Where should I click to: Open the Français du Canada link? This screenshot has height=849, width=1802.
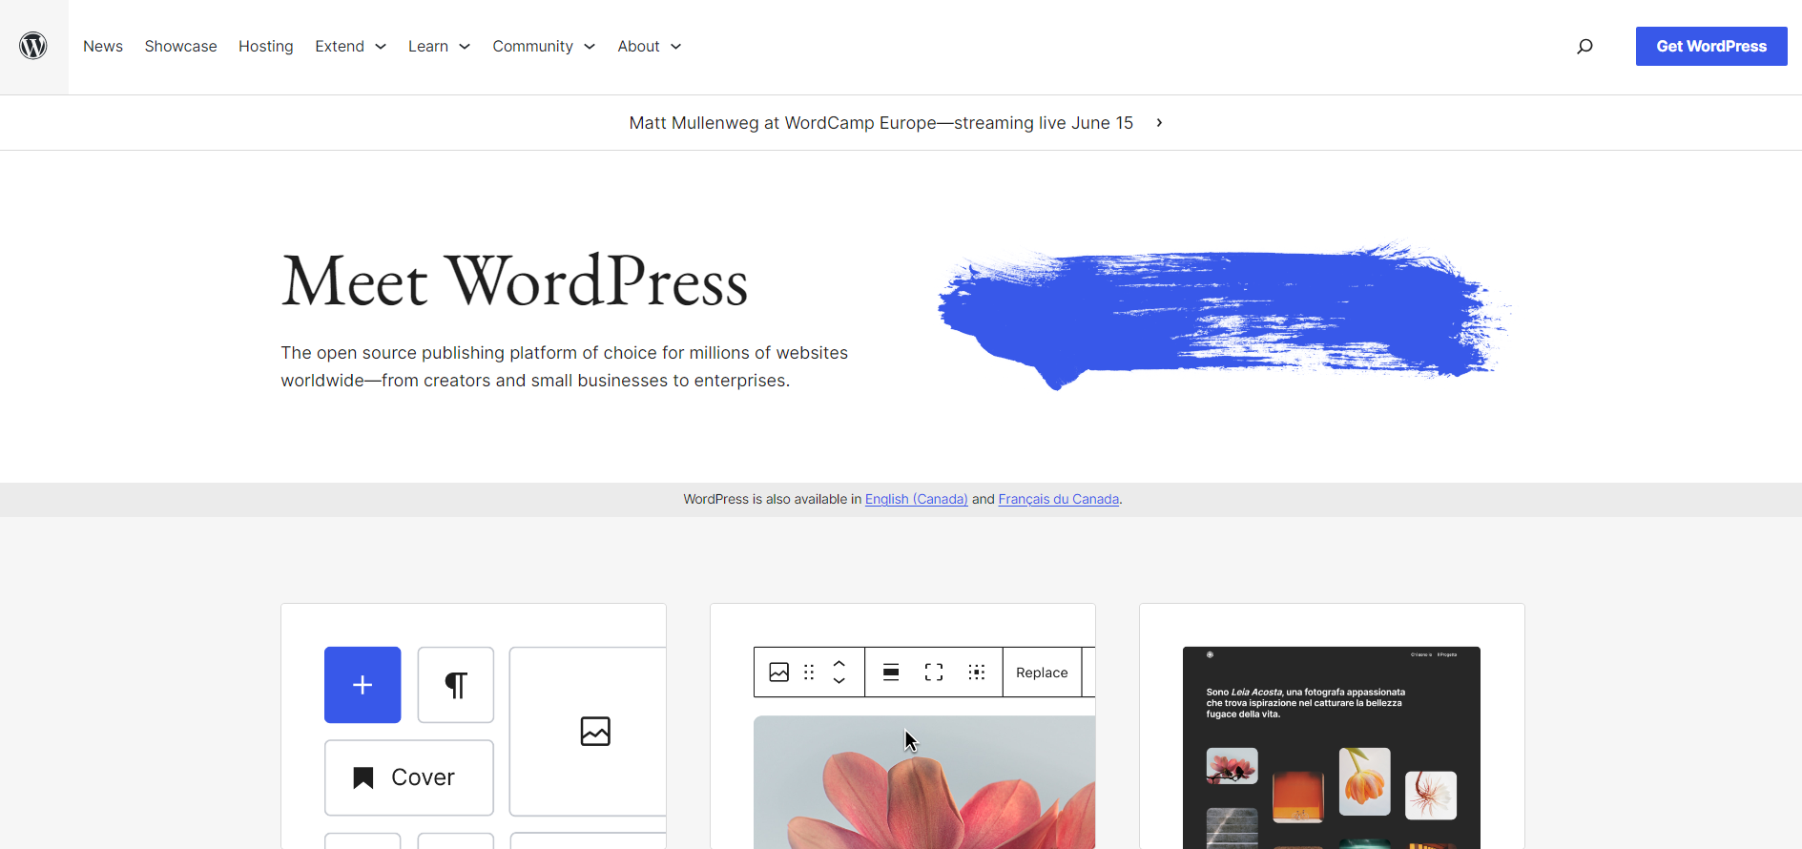pos(1059,499)
